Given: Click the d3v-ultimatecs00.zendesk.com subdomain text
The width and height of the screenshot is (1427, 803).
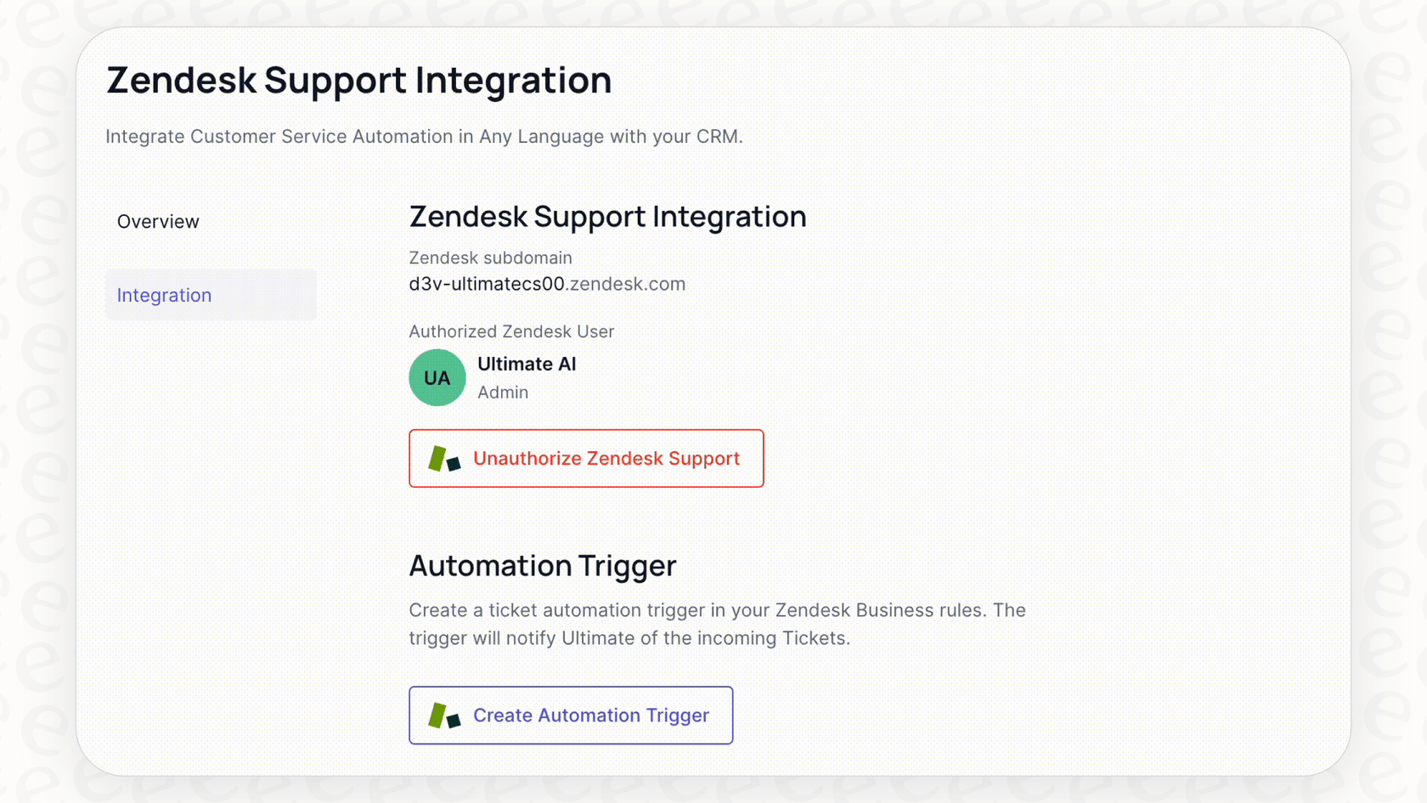Looking at the screenshot, I should (x=546, y=284).
